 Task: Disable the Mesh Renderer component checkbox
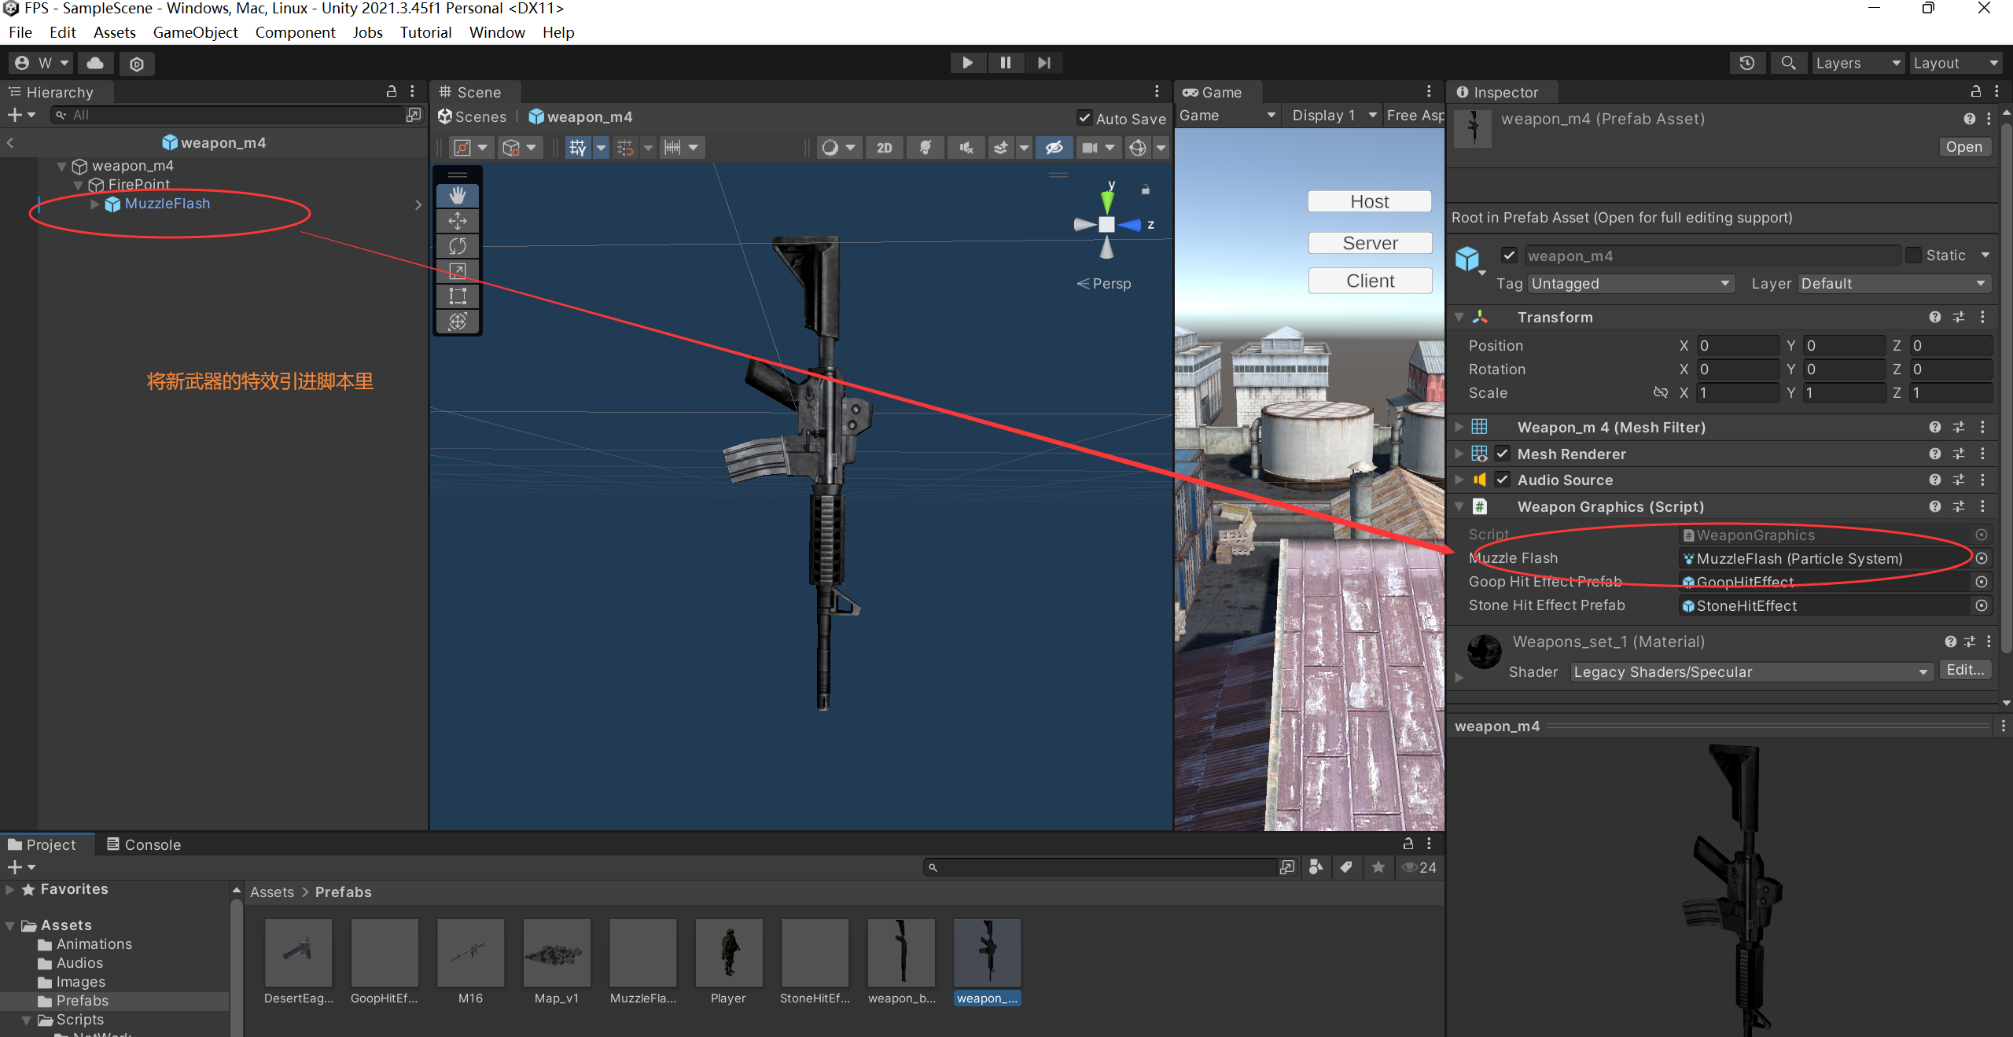[x=1502, y=454]
